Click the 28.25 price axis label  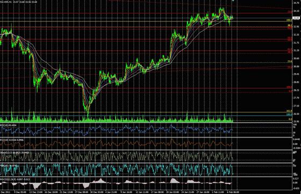(x=296, y=90)
